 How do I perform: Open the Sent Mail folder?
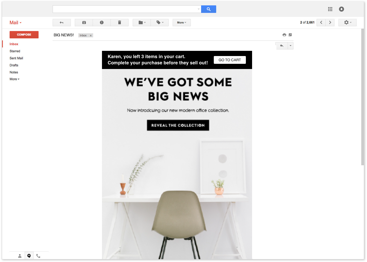16,58
